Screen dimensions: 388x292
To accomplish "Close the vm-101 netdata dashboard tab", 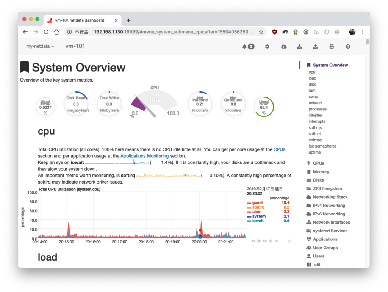I will point(116,20).
